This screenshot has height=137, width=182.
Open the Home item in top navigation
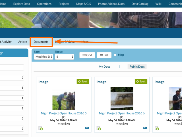[x=3, y=4]
